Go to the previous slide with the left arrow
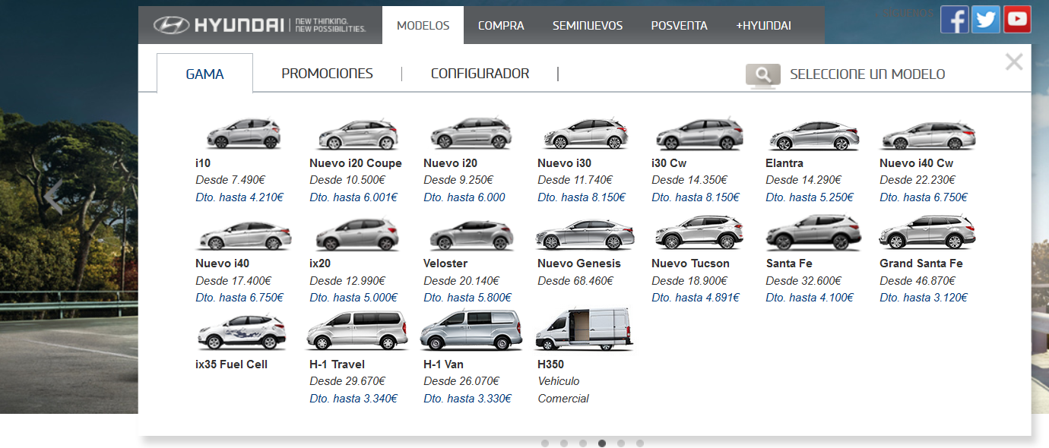Image resolution: width=1049 pixels, height=448 pixels. (x=52, y=198)
